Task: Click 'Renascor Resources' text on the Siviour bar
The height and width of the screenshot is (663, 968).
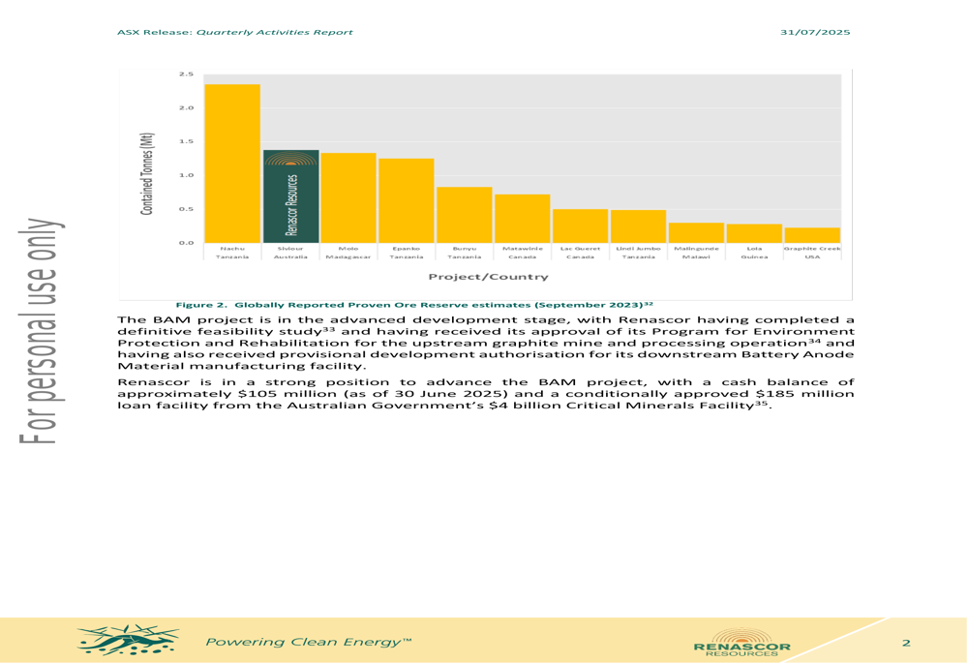Action: (291, 205)
